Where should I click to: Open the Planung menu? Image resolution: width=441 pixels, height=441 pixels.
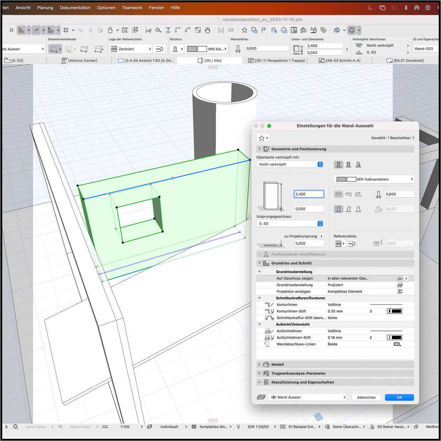coord(45,8)
